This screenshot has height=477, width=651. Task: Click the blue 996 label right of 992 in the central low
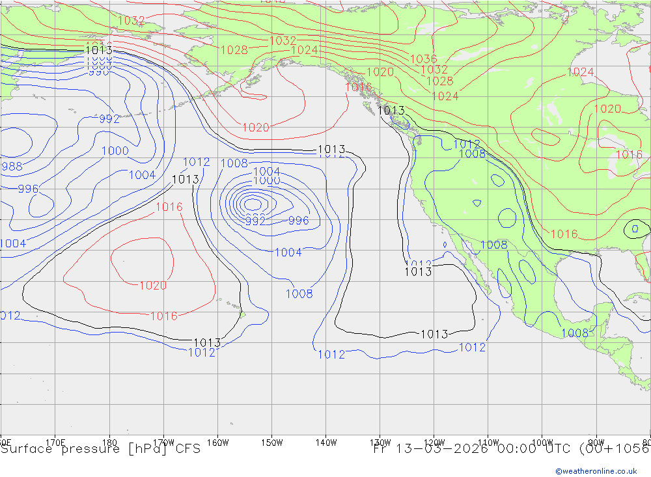pos(299,221)
